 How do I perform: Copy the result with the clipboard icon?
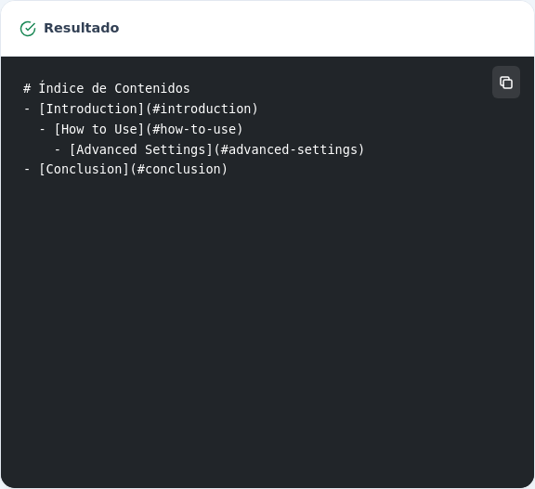coord(505,83)
